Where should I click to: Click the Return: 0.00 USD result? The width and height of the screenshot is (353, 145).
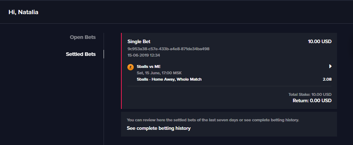tap(312, 101)
